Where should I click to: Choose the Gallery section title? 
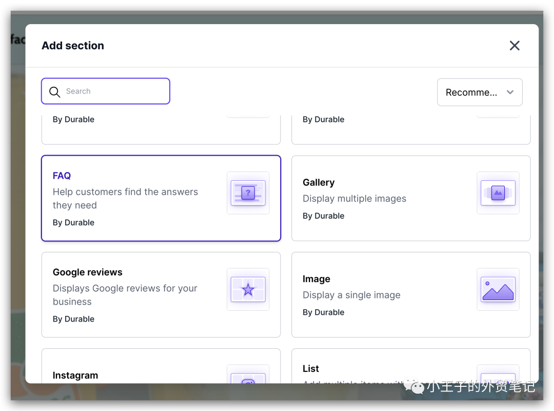click(319, 182)
